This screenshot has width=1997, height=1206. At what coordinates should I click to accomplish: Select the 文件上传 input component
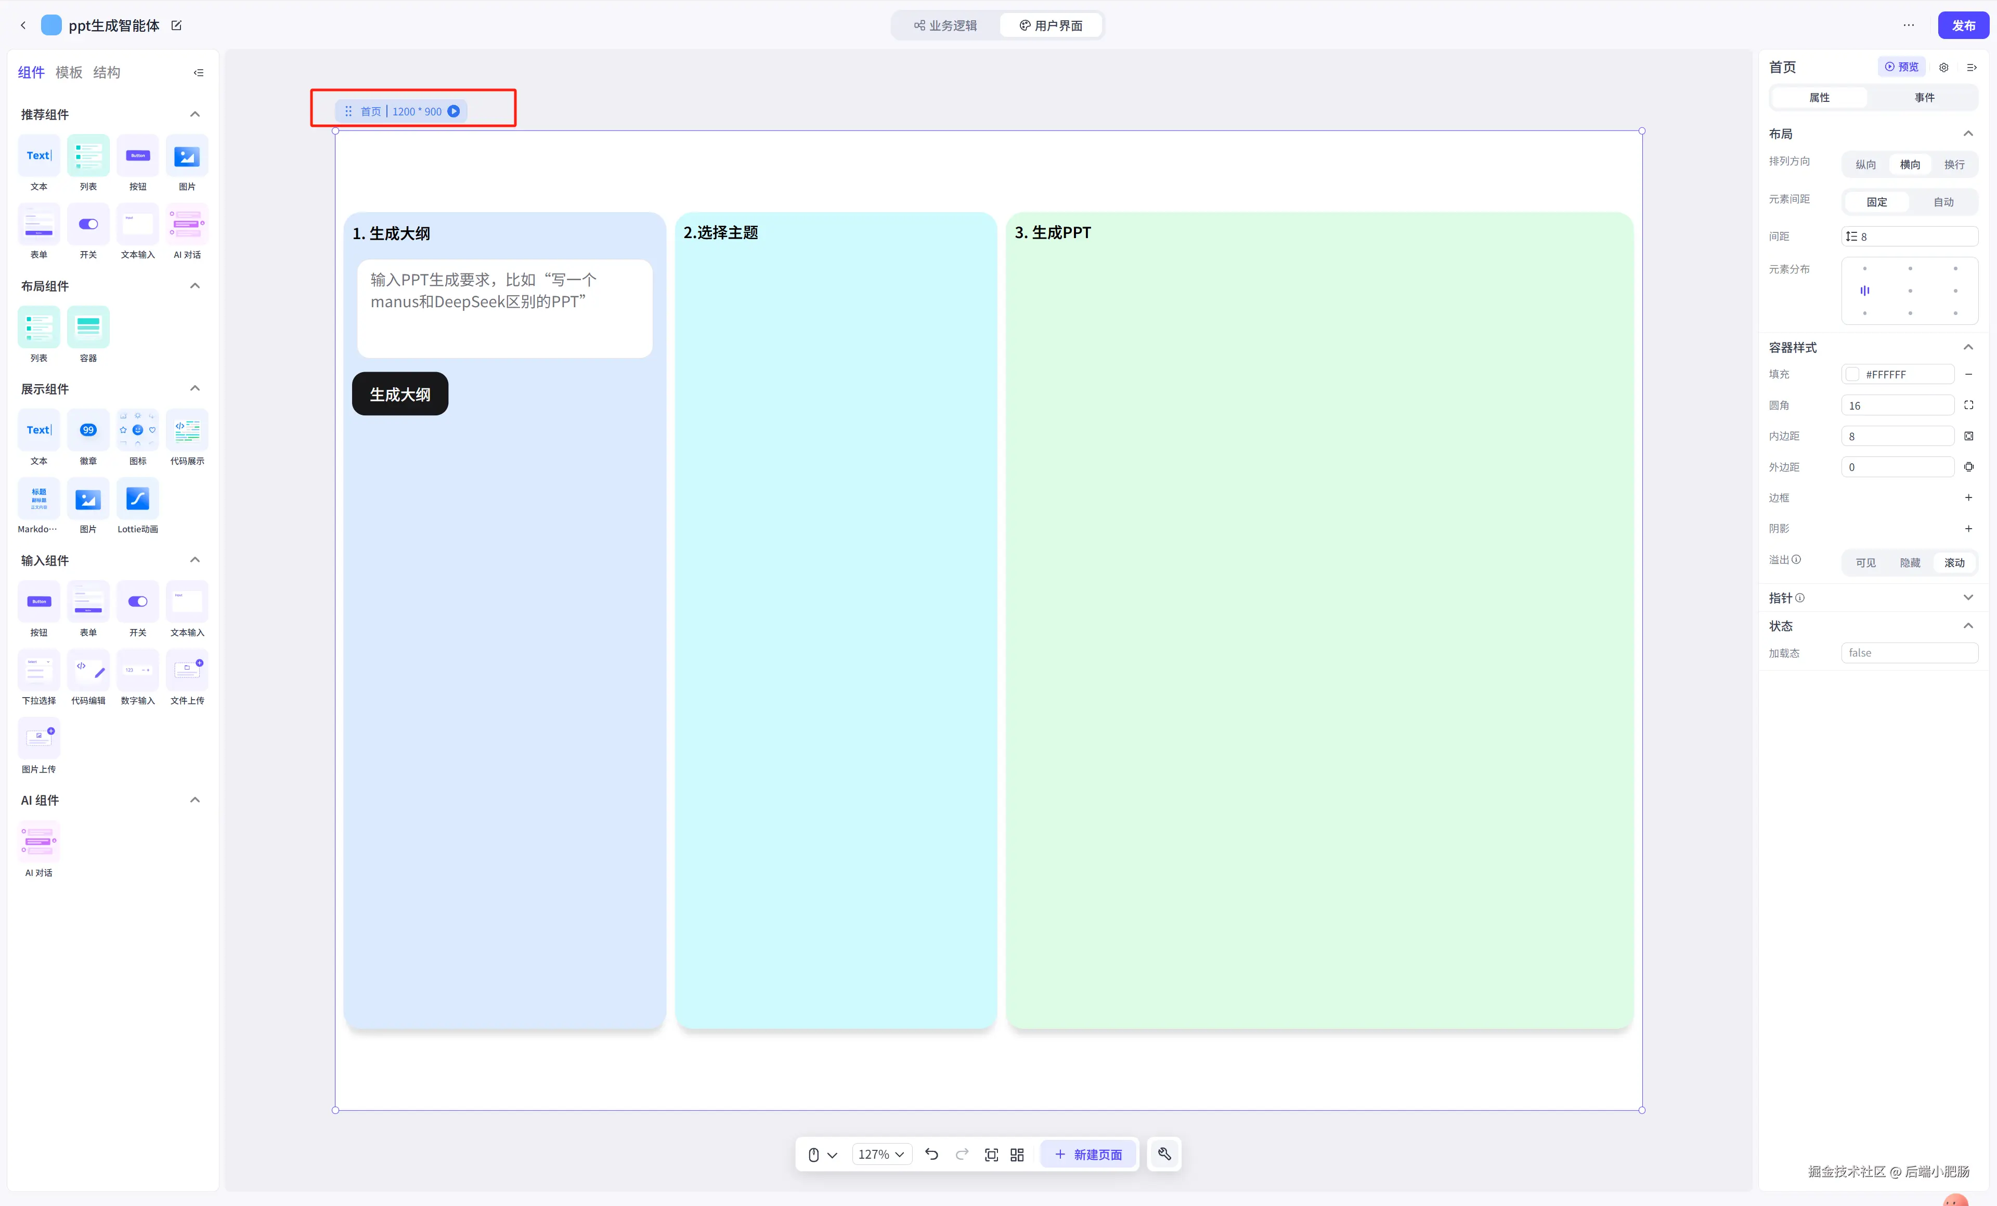point(186,670)
